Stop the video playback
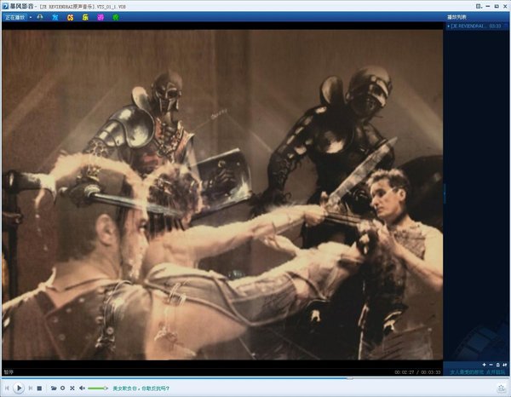This screenshot has height=397, width=511. 40,388
